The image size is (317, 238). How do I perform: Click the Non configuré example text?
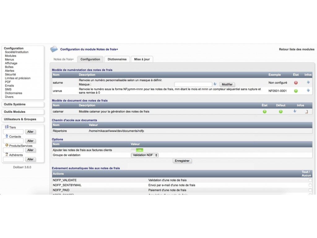(x=278, y=82)
